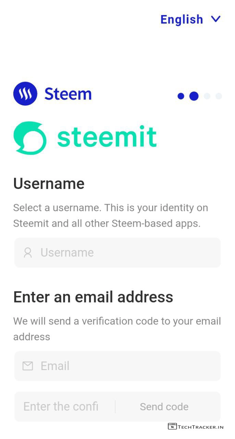Screen dimensions: 235x439
Task: Select the third, faded progress dot
Action: pyautogui.click(x=207, y=96)
